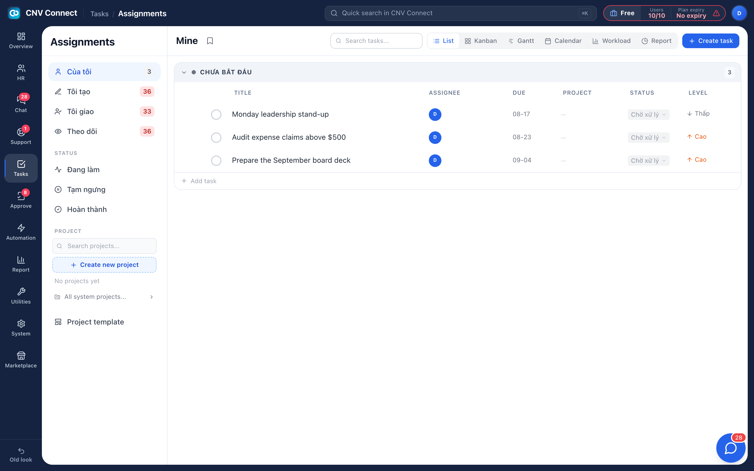Mark Audit expense claims task complete

pos(216,137)
